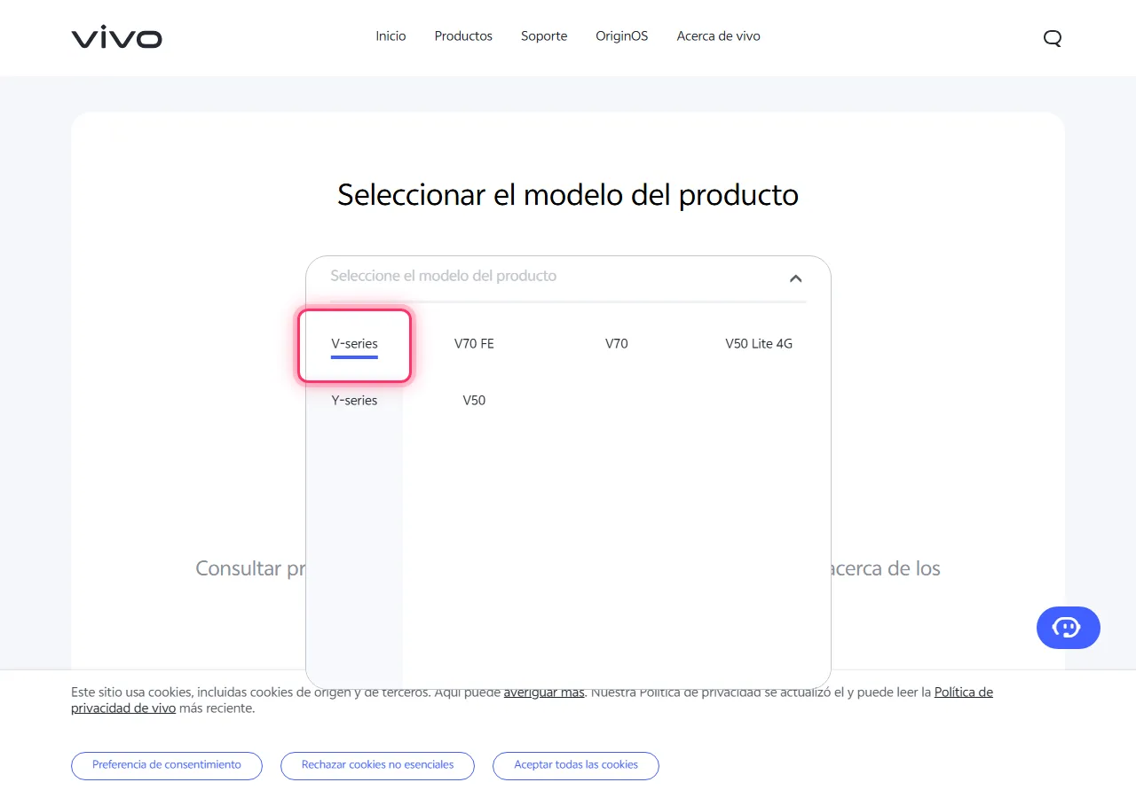Screen dimensions: 1136x798
Task: Click 'Aceptar todas las cookies' button
Action: 576,765
